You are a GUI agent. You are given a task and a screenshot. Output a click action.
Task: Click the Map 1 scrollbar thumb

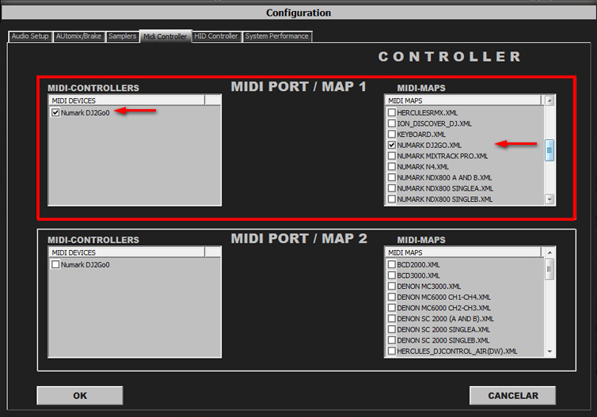coord(549,150)
